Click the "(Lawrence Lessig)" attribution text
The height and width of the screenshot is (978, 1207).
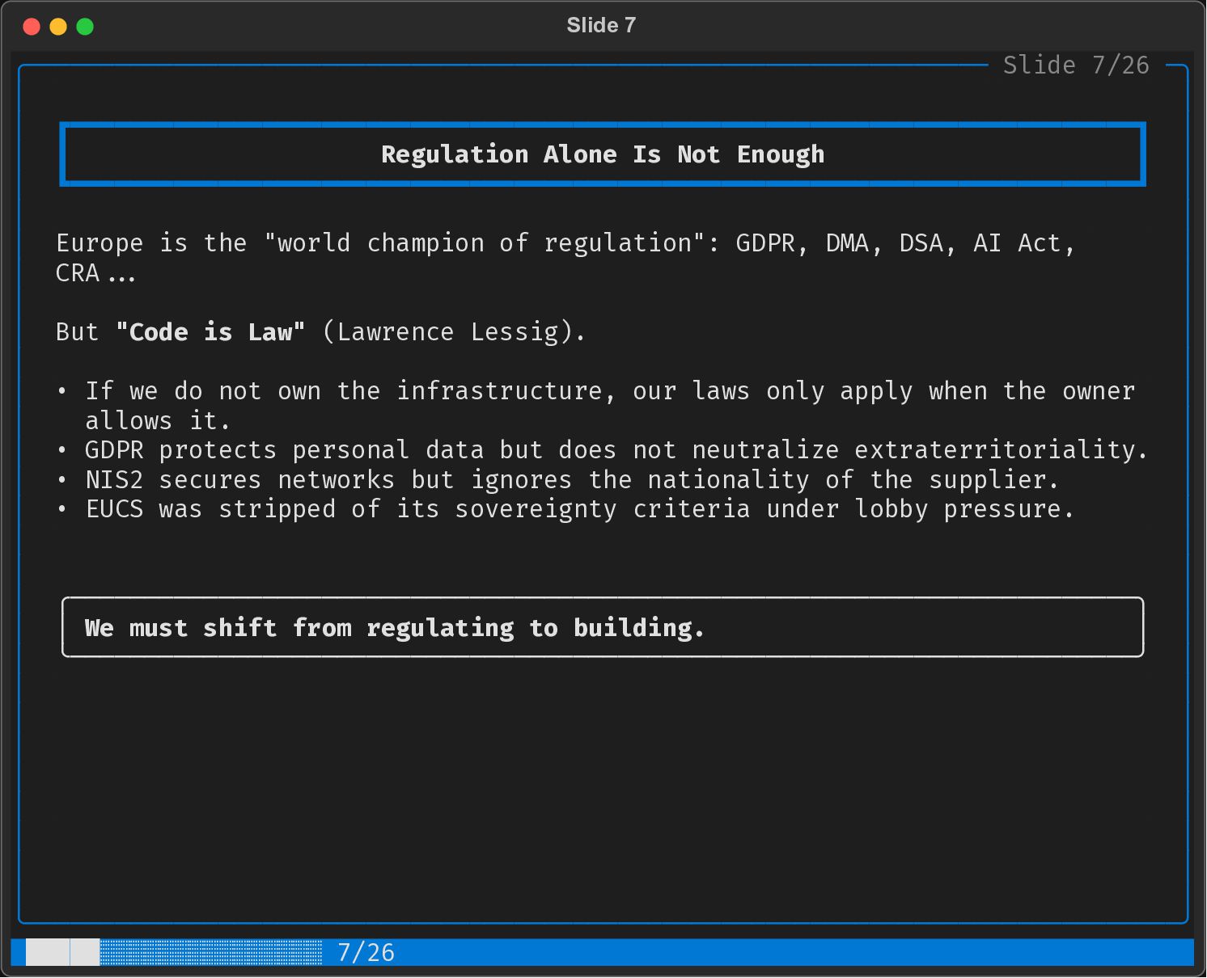point(453,332)
